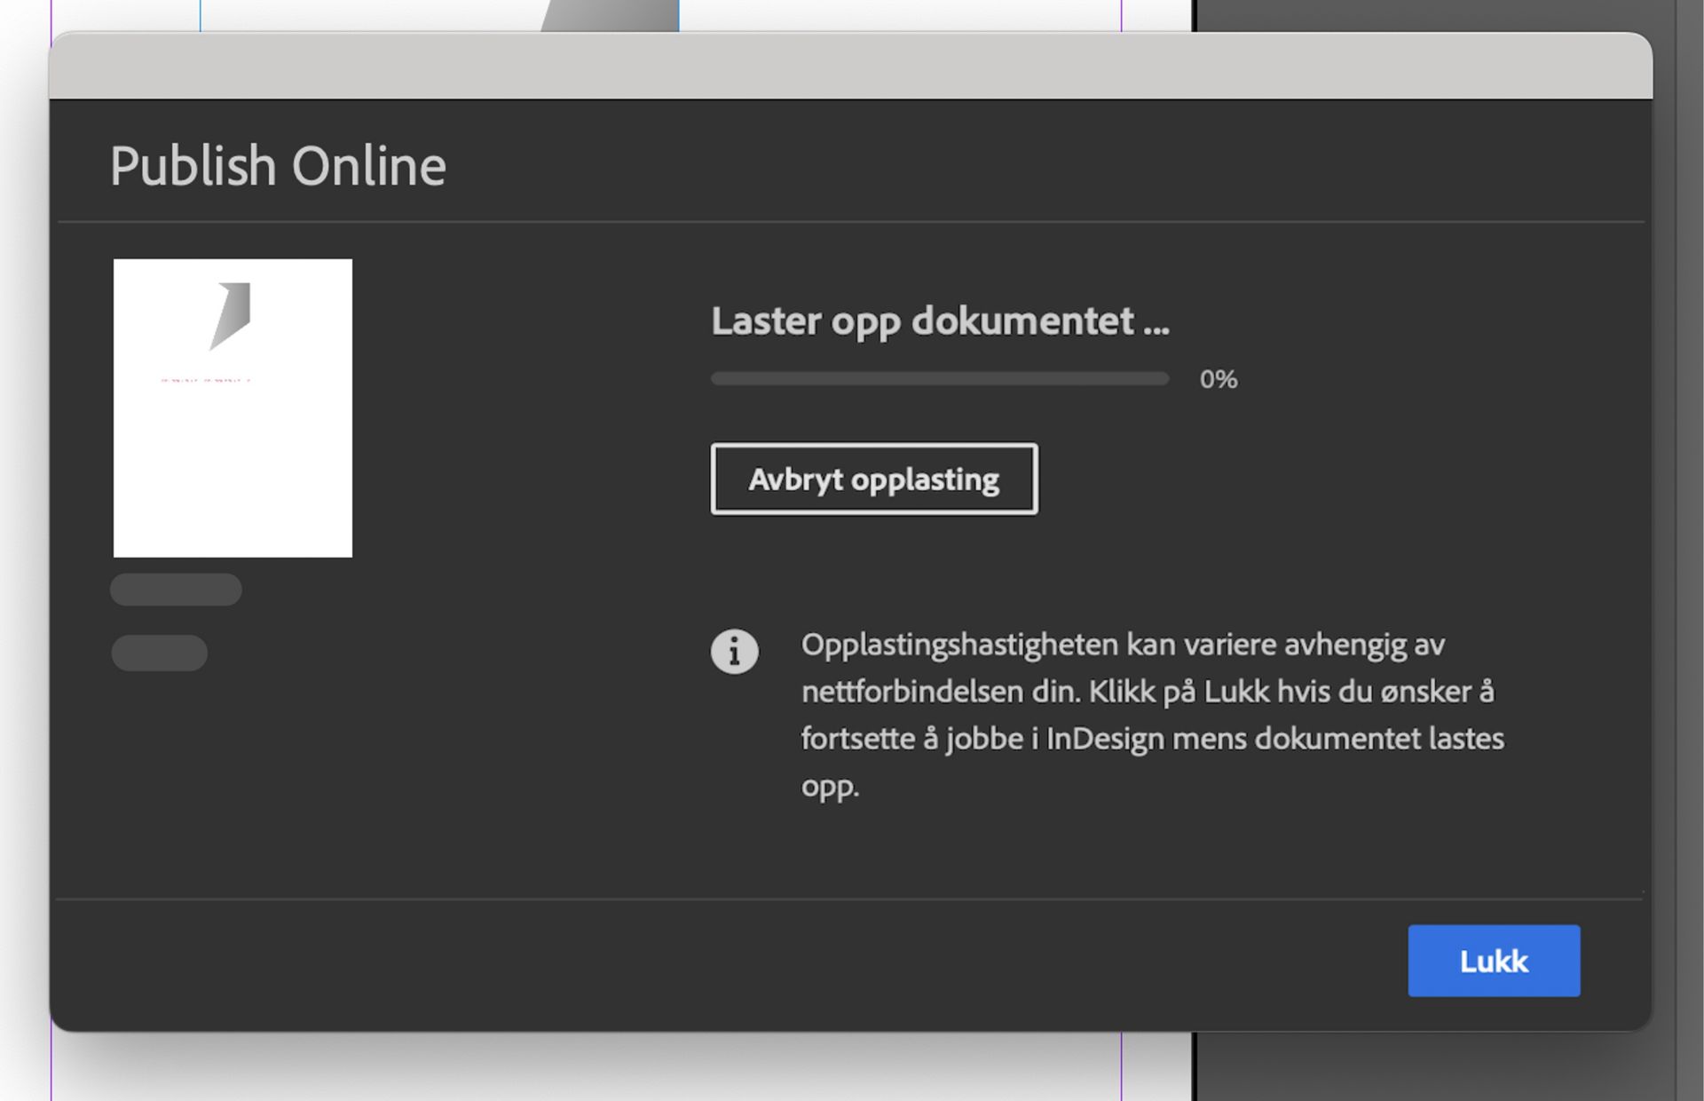
Task: Click the dark InDesign panel right of the dialog
Action: click(1677, 533)
